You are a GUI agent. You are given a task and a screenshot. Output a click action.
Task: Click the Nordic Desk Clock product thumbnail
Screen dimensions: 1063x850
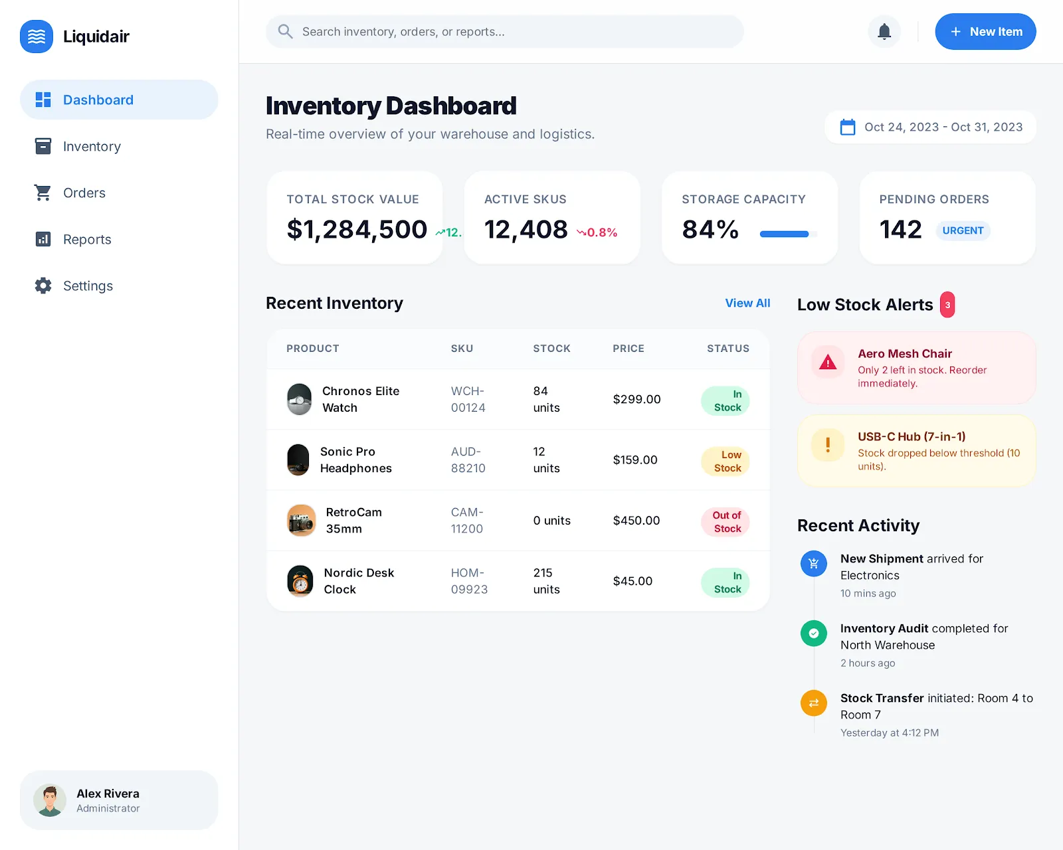300,581
